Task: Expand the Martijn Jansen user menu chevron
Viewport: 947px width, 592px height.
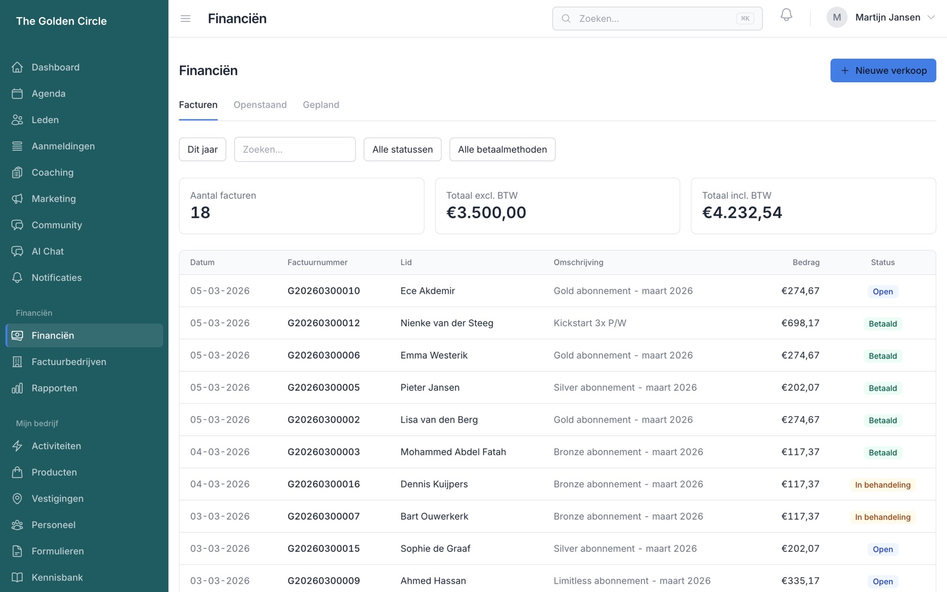Action: pyautogui.click(x=931, y=18)
